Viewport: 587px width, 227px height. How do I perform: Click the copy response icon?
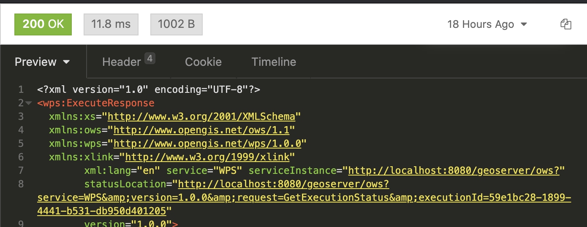coord(566,24)
